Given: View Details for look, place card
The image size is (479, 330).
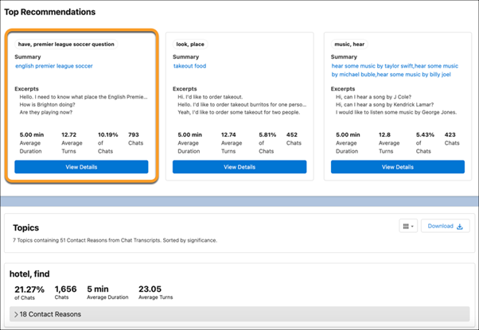Looking at the screenshot, I should pyautogui.click(x=240, y=167).
